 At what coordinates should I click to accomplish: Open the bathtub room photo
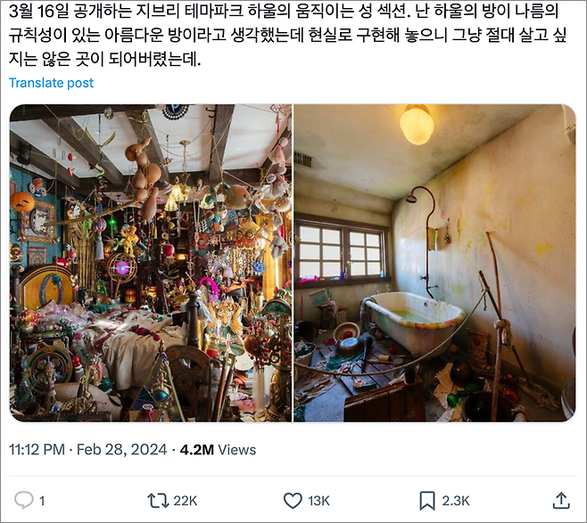[434, 263]
